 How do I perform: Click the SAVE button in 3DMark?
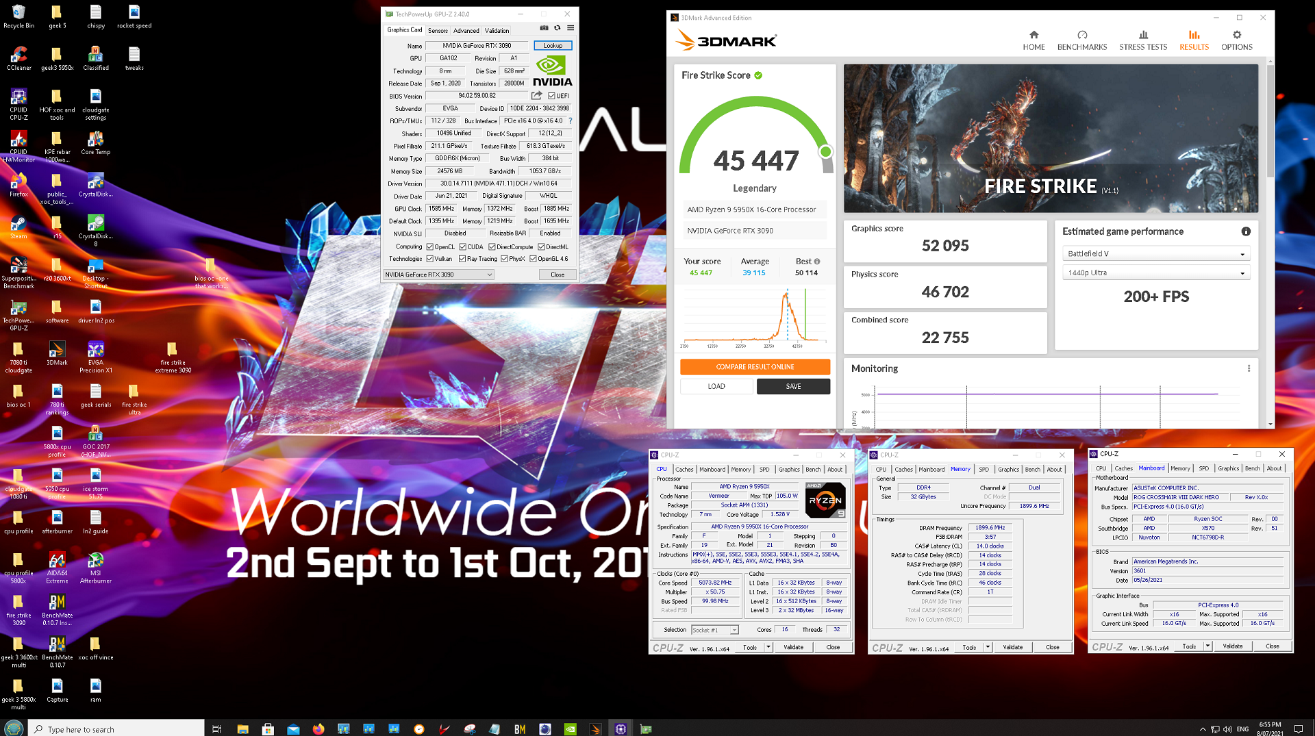pos(793,386)
